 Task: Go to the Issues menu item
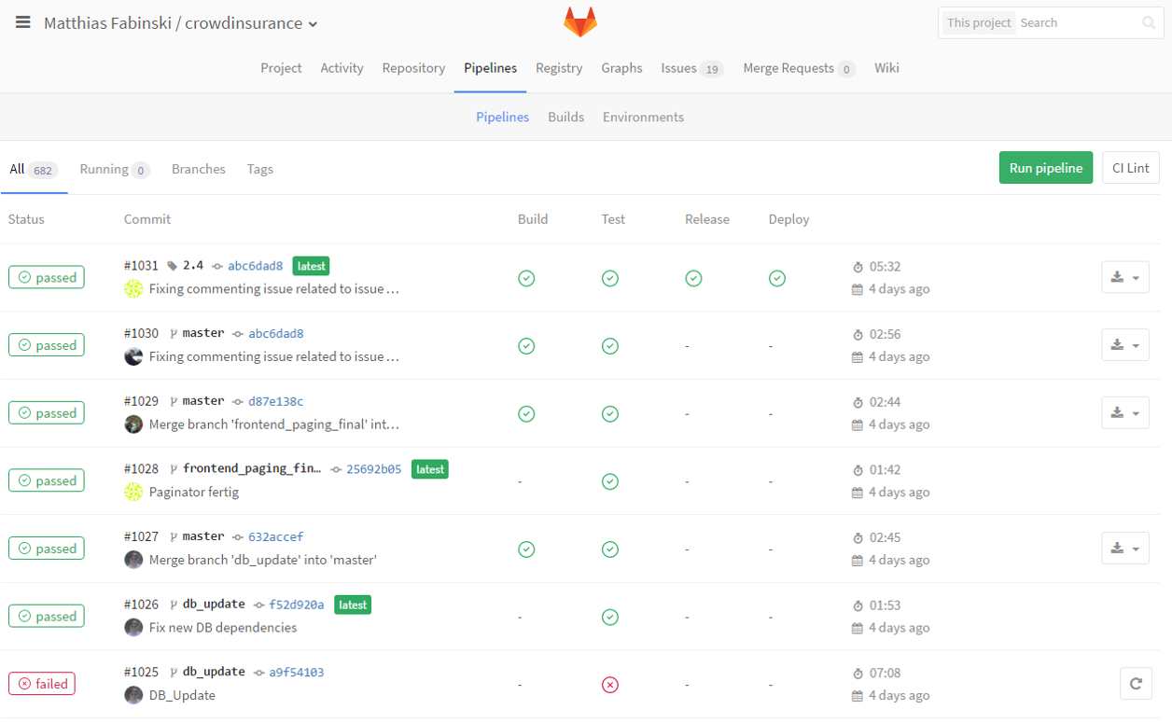click(x=691, y=68)
